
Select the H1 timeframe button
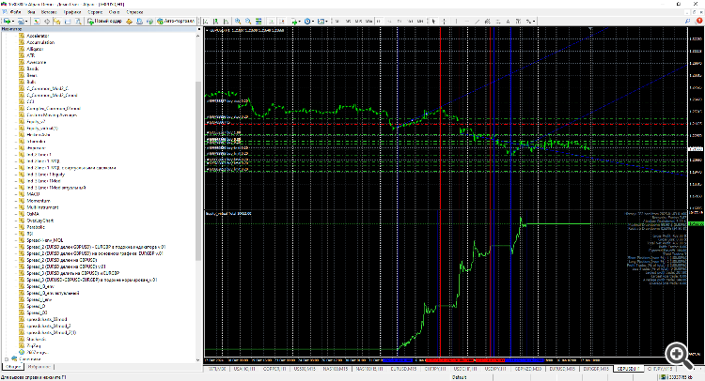coord(379,21)
